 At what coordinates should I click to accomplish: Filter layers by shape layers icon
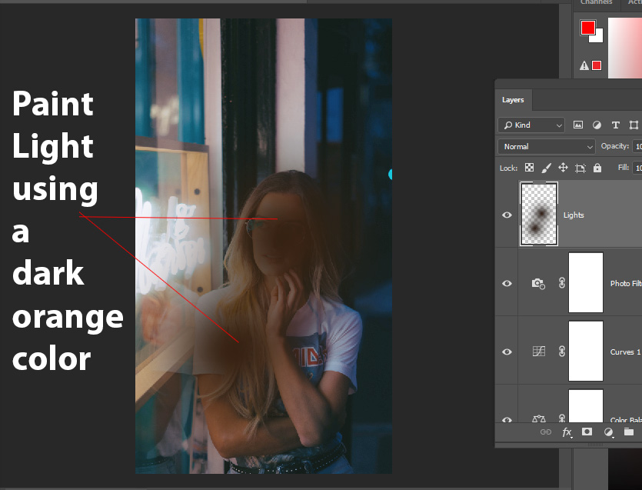coord(634,125)
